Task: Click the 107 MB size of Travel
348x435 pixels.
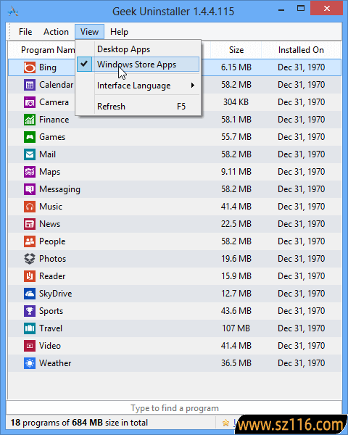Action: point(236,328)
